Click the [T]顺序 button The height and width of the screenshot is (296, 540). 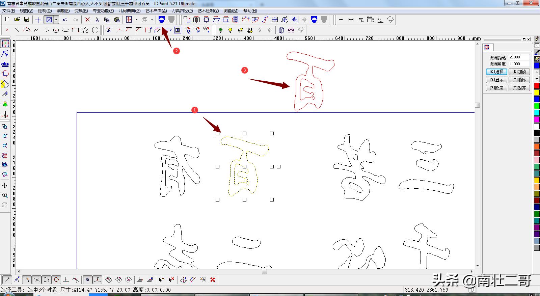point(519,80)
